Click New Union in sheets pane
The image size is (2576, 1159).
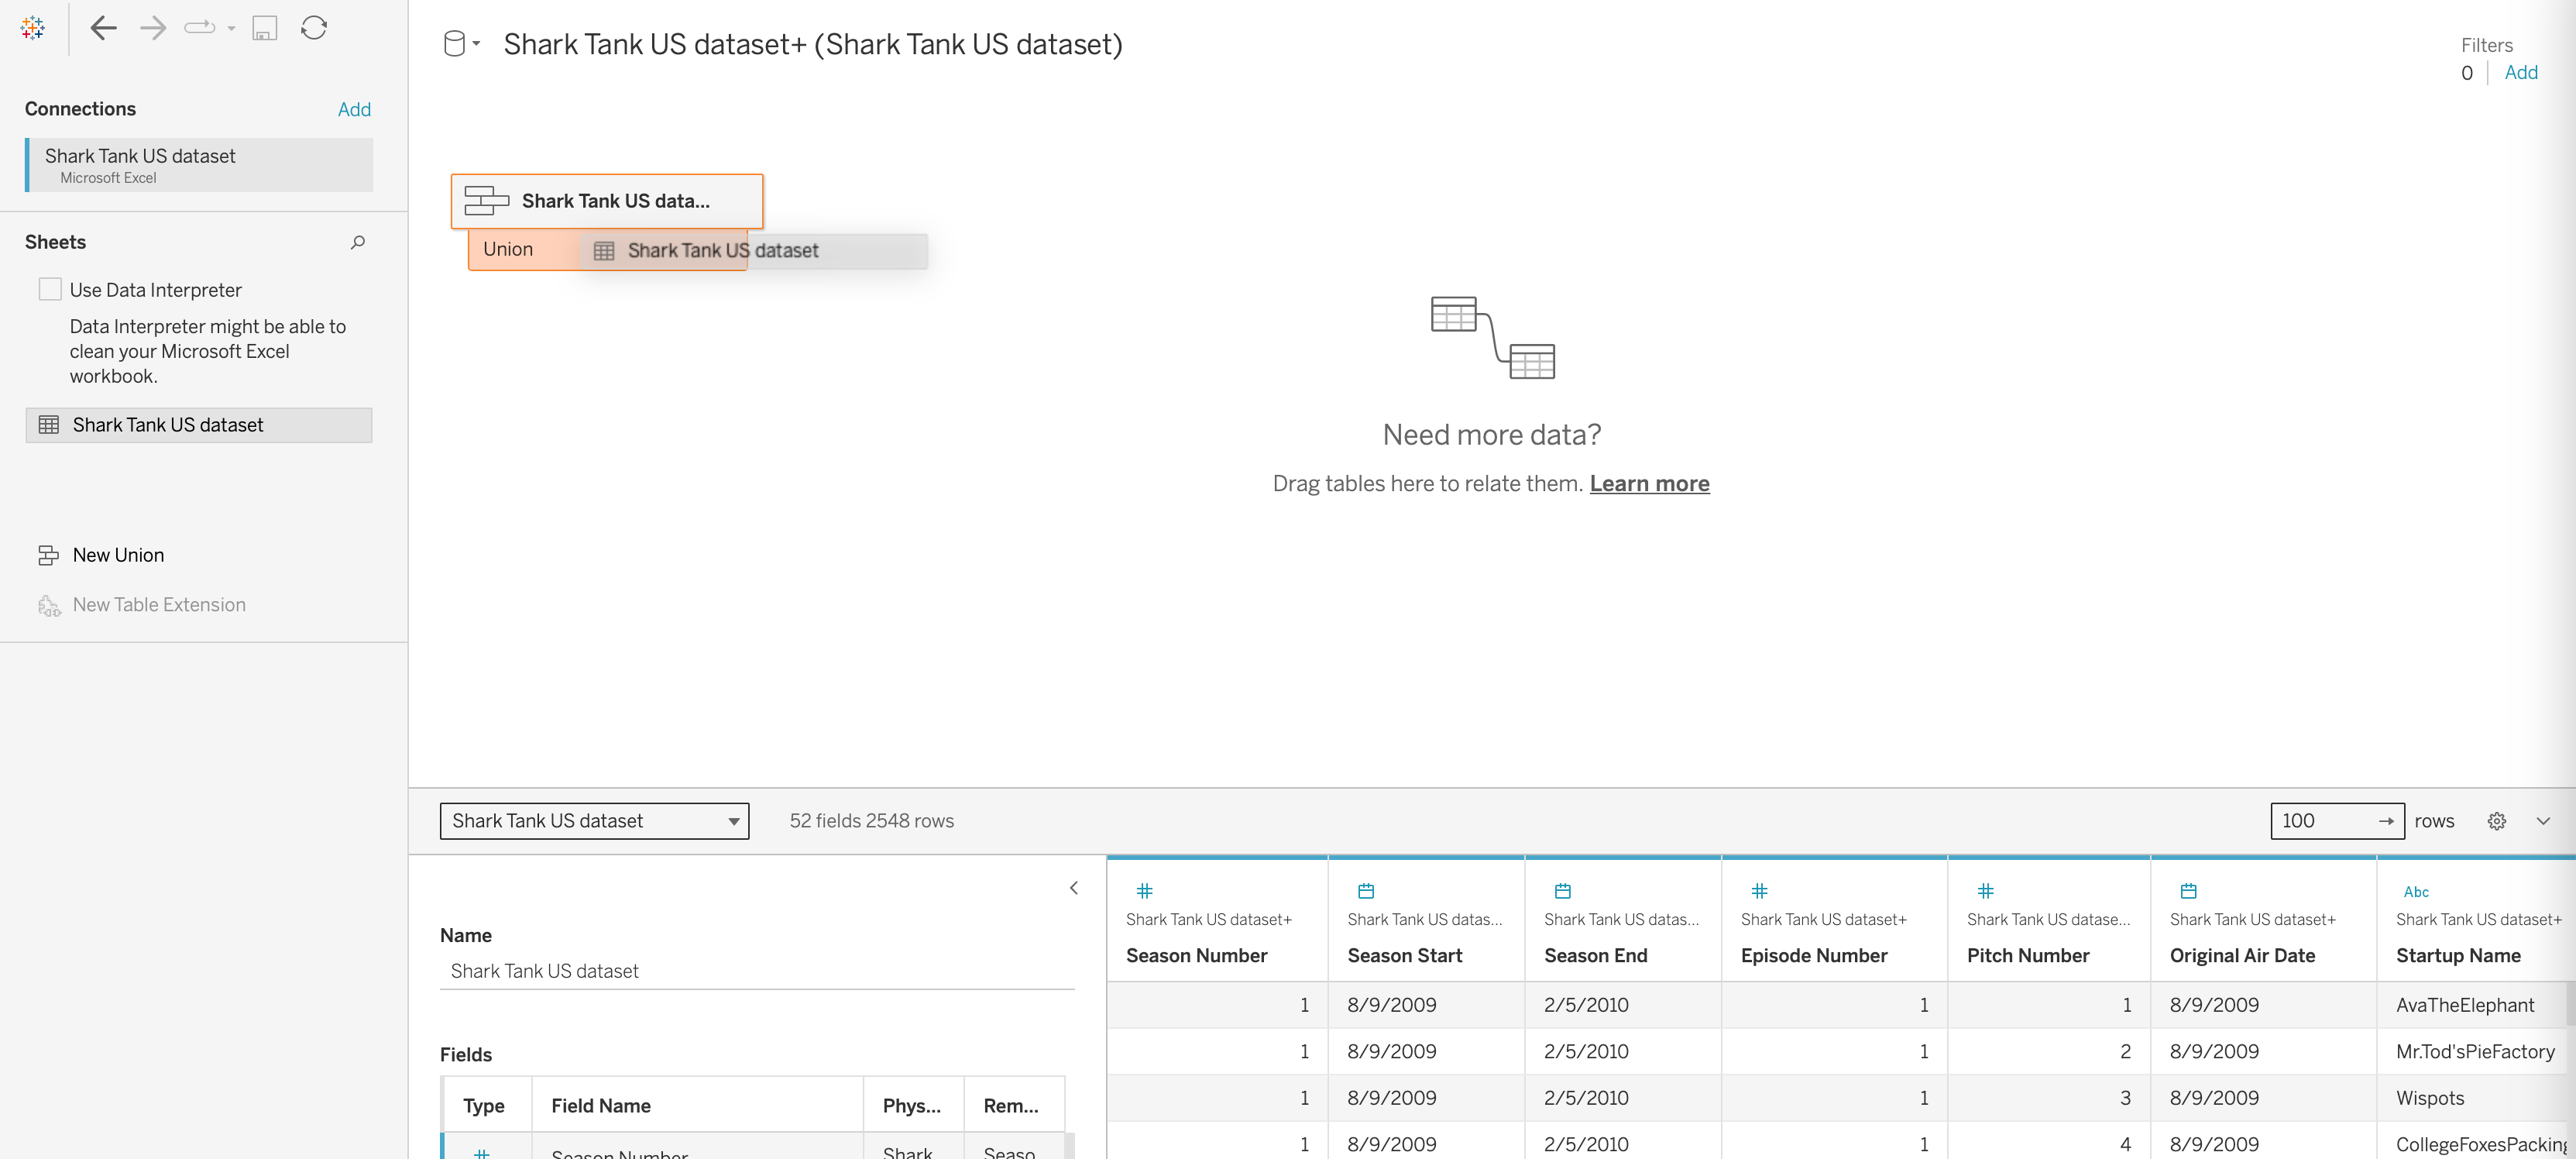118,555
